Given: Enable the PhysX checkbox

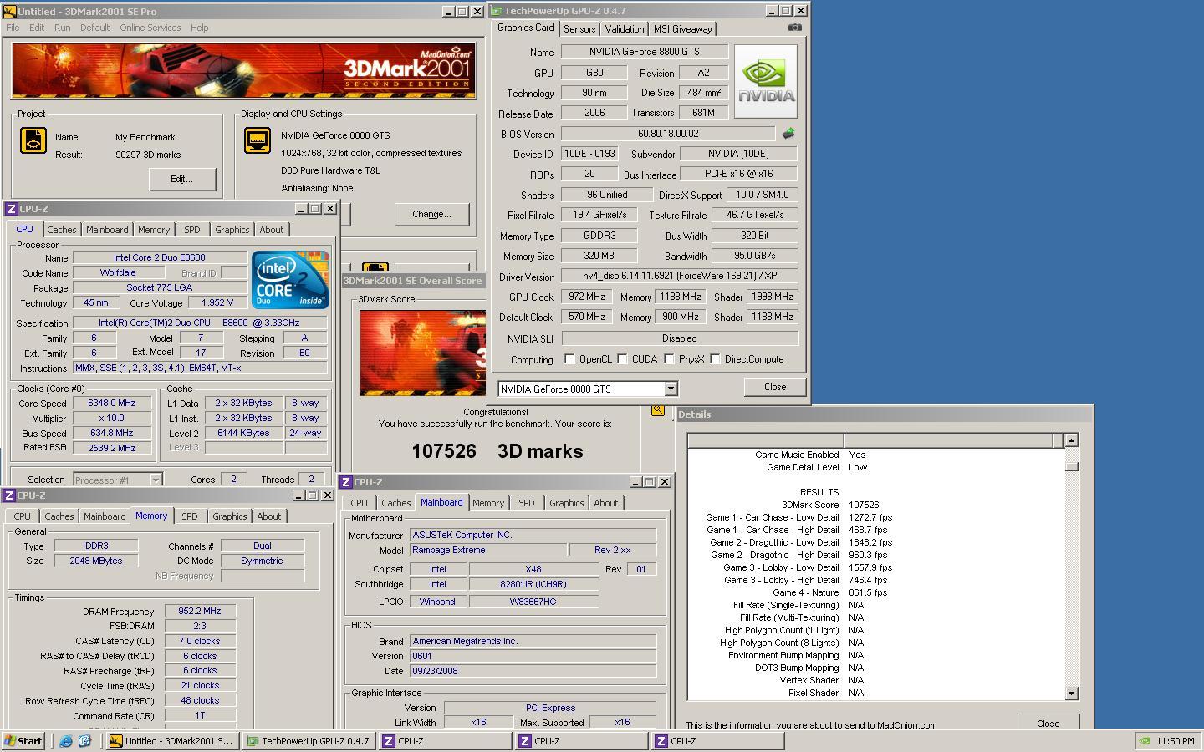Looking at the screenshot, I should (669, 359).
